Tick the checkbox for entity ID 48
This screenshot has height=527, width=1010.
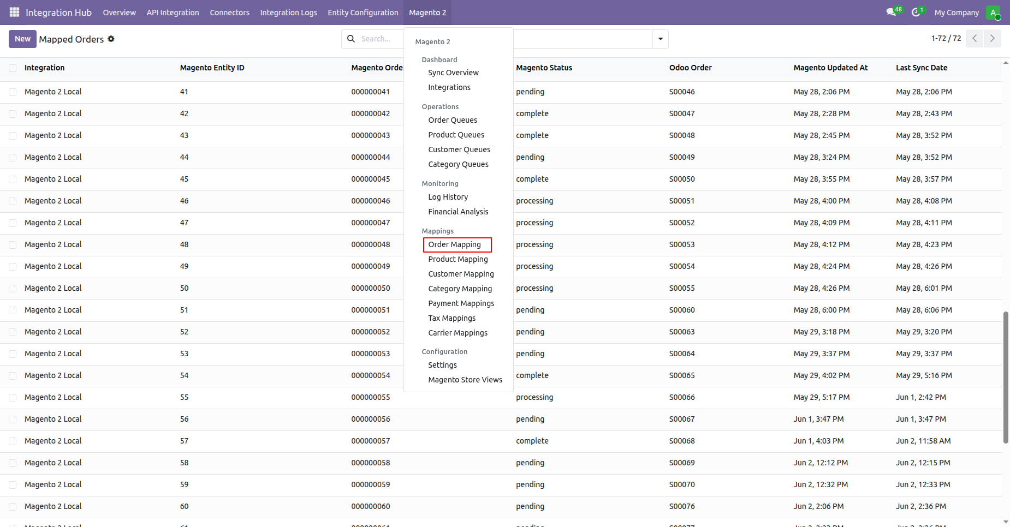click(13, 245)
